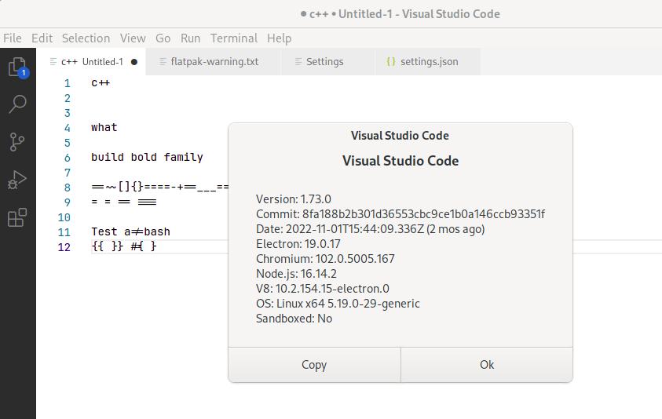Open the Help menu
Viewport: 662px width, 419px height.
click(x=279, y=38)
